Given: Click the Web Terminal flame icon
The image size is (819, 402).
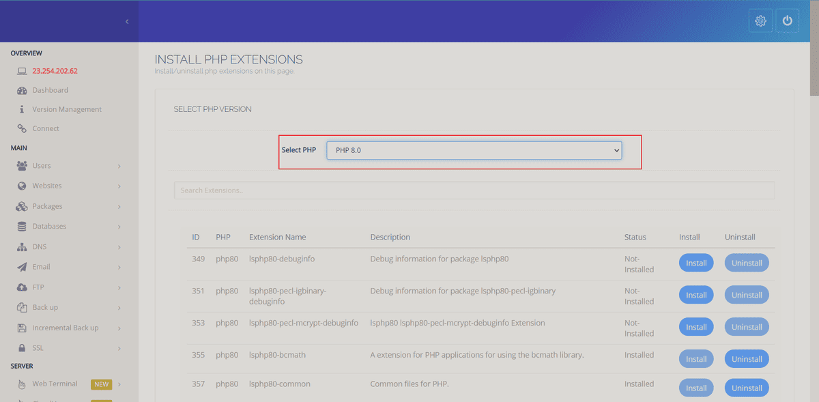Looking at the screenshot, I should coord(22,384).
